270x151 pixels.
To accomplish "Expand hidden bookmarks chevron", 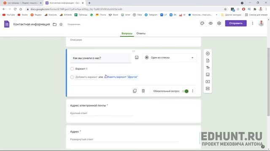I will click(216, 15).
